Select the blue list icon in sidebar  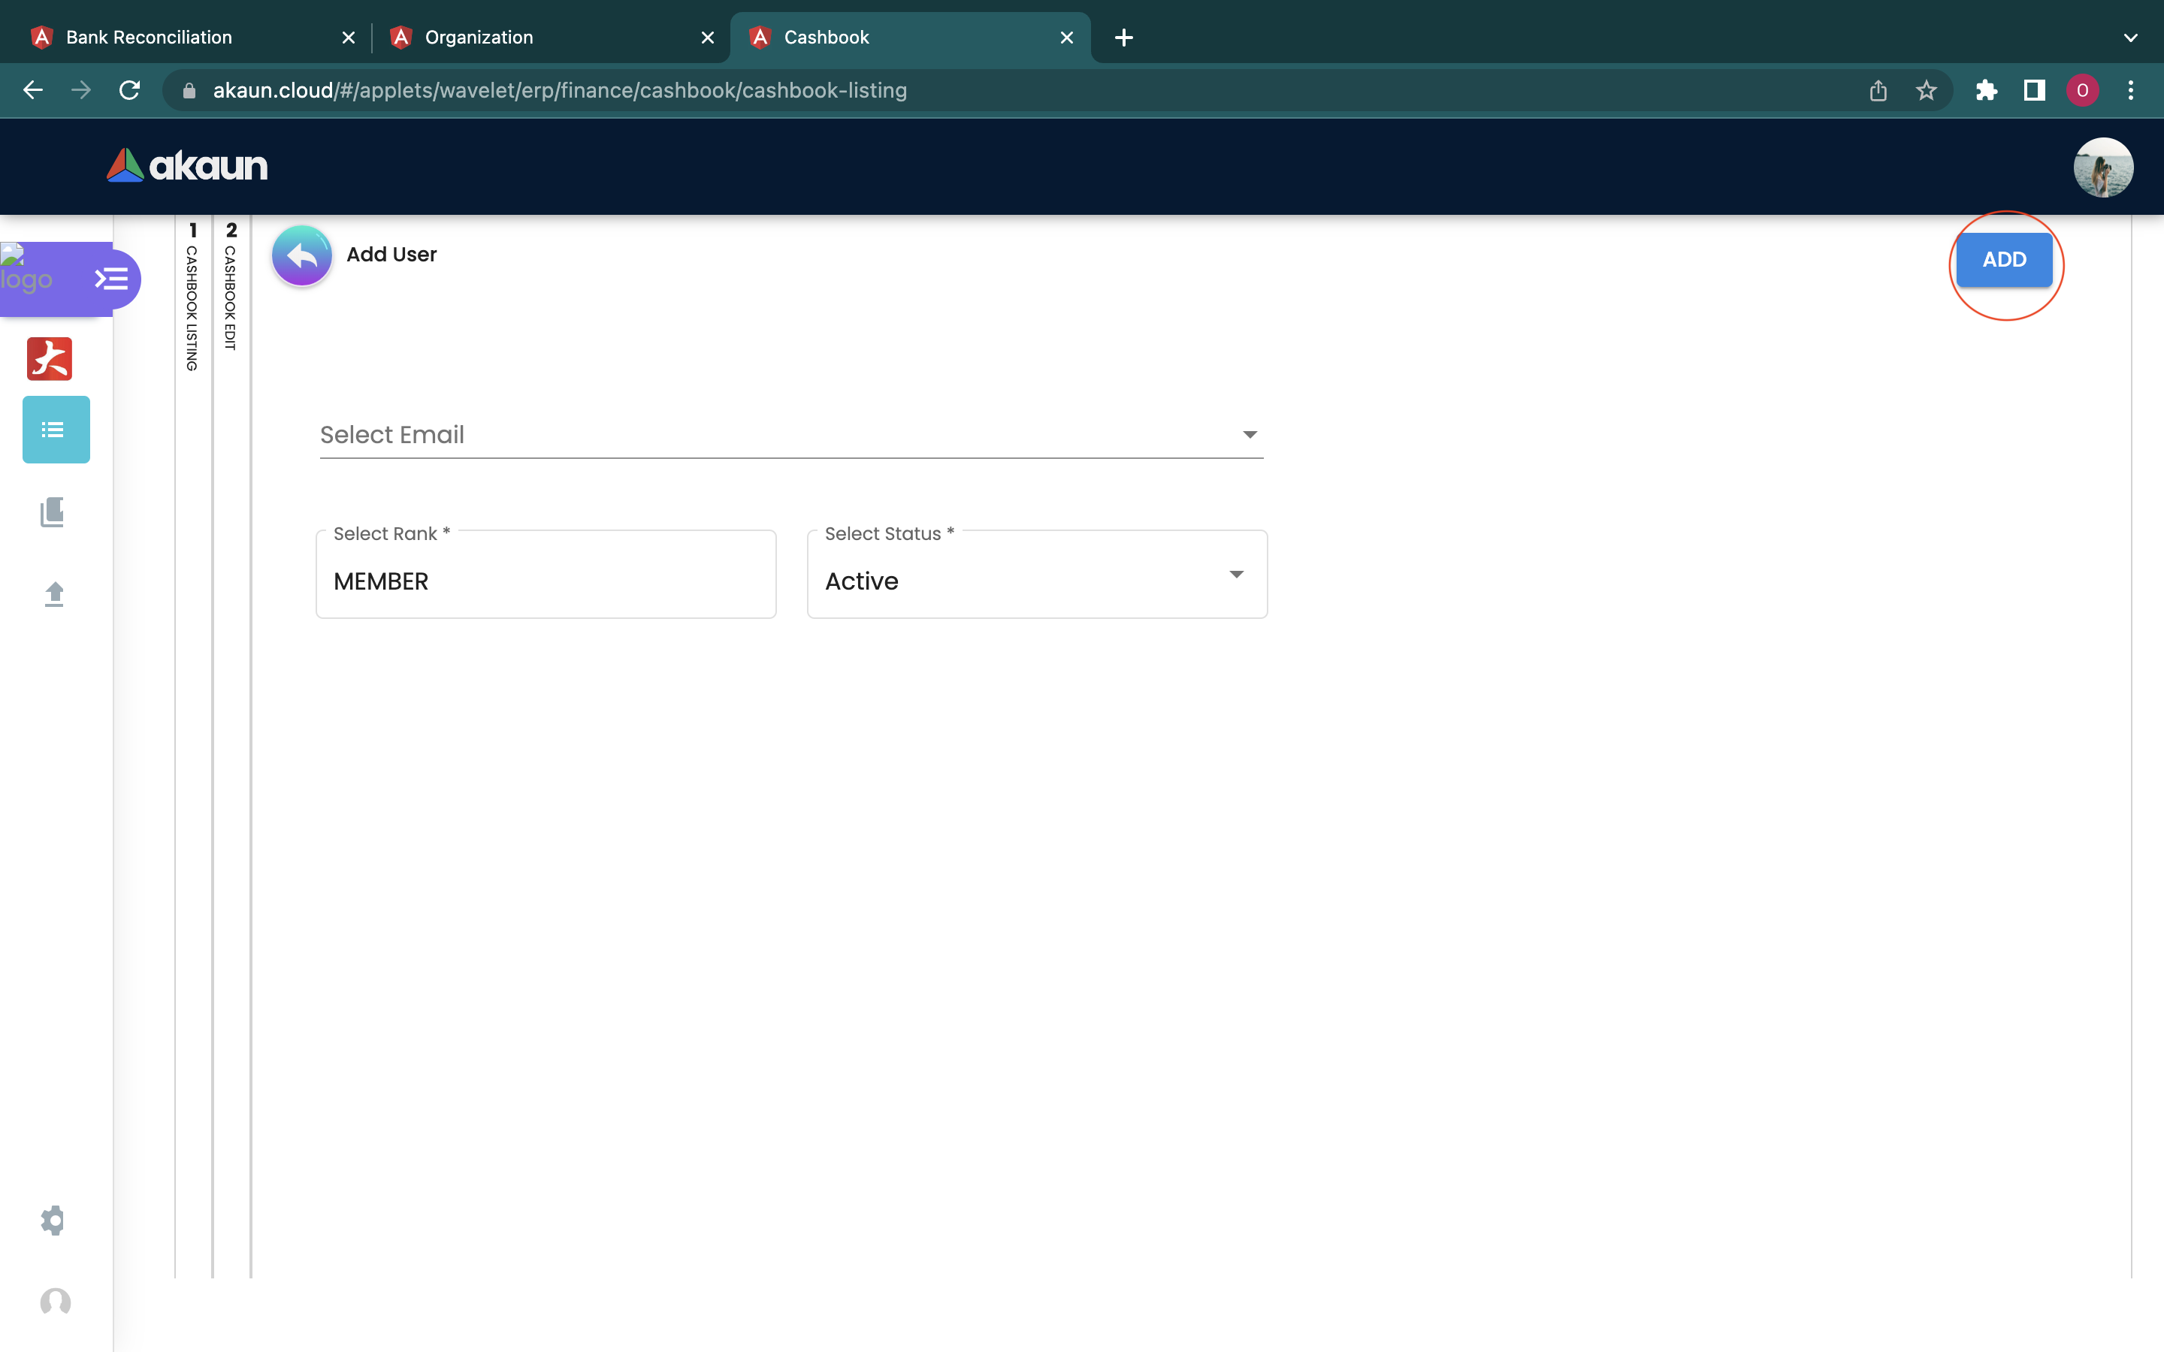56,430
